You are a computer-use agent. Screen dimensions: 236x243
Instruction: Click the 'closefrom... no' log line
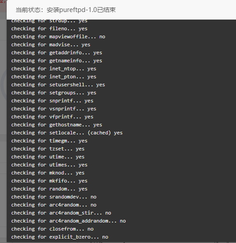click(52, 229)
